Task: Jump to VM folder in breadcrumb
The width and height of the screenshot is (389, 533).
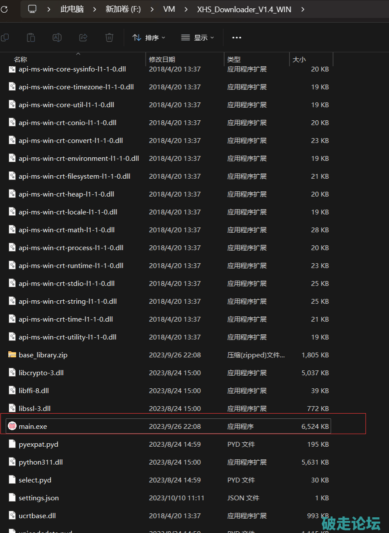Action: tap(169, 9)
